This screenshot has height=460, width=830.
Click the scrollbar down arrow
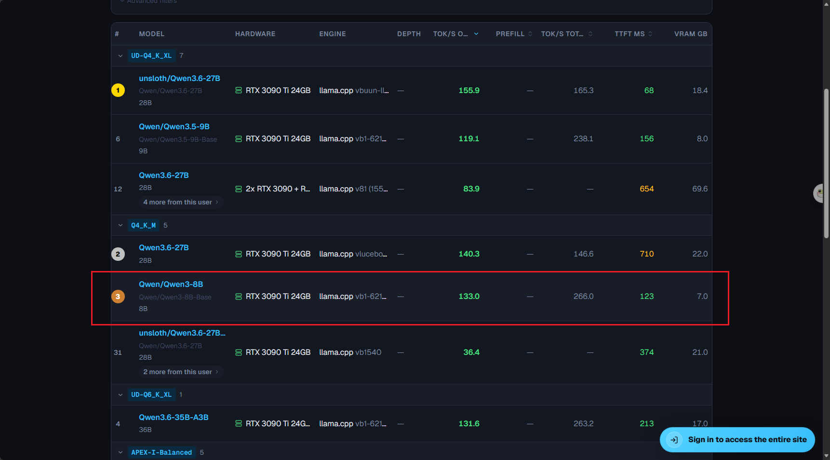click(x=826, y=456)
